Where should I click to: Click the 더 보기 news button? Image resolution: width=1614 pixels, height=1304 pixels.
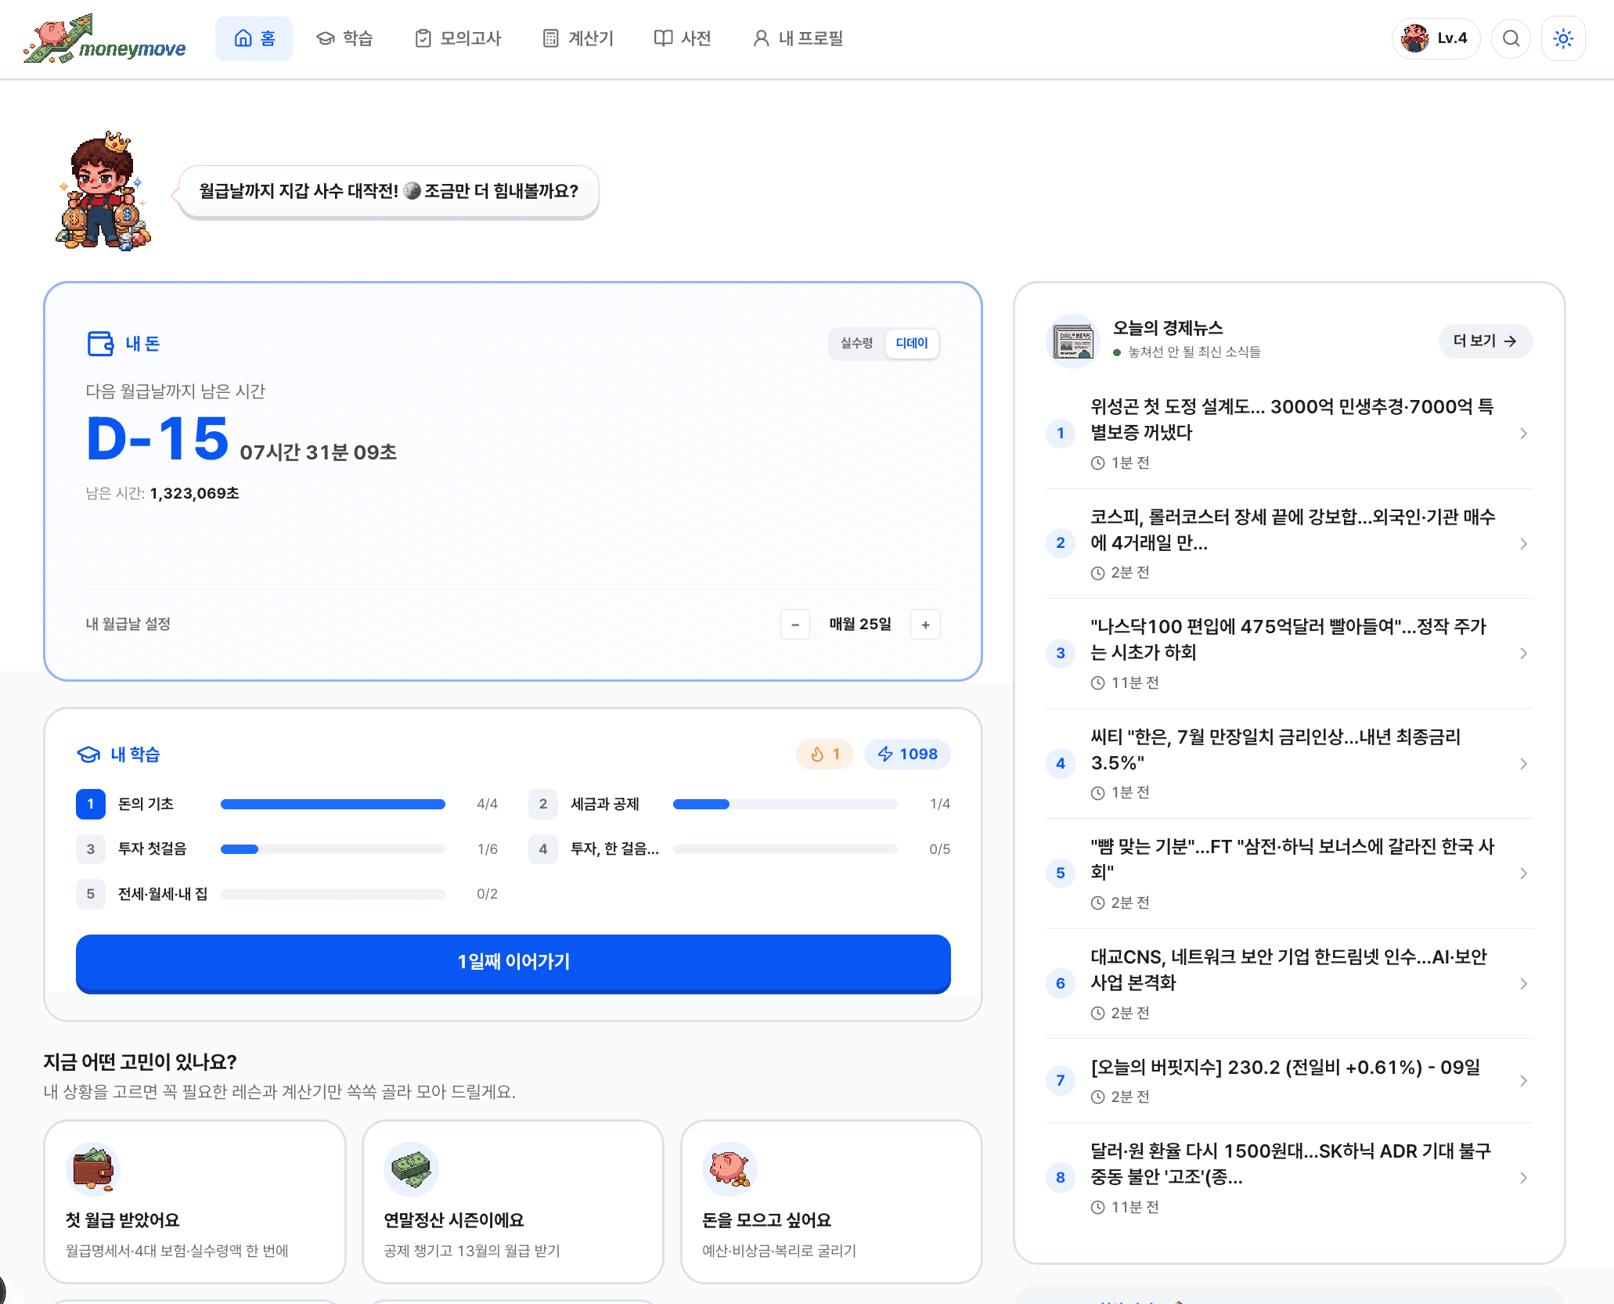pos(1485,341)
